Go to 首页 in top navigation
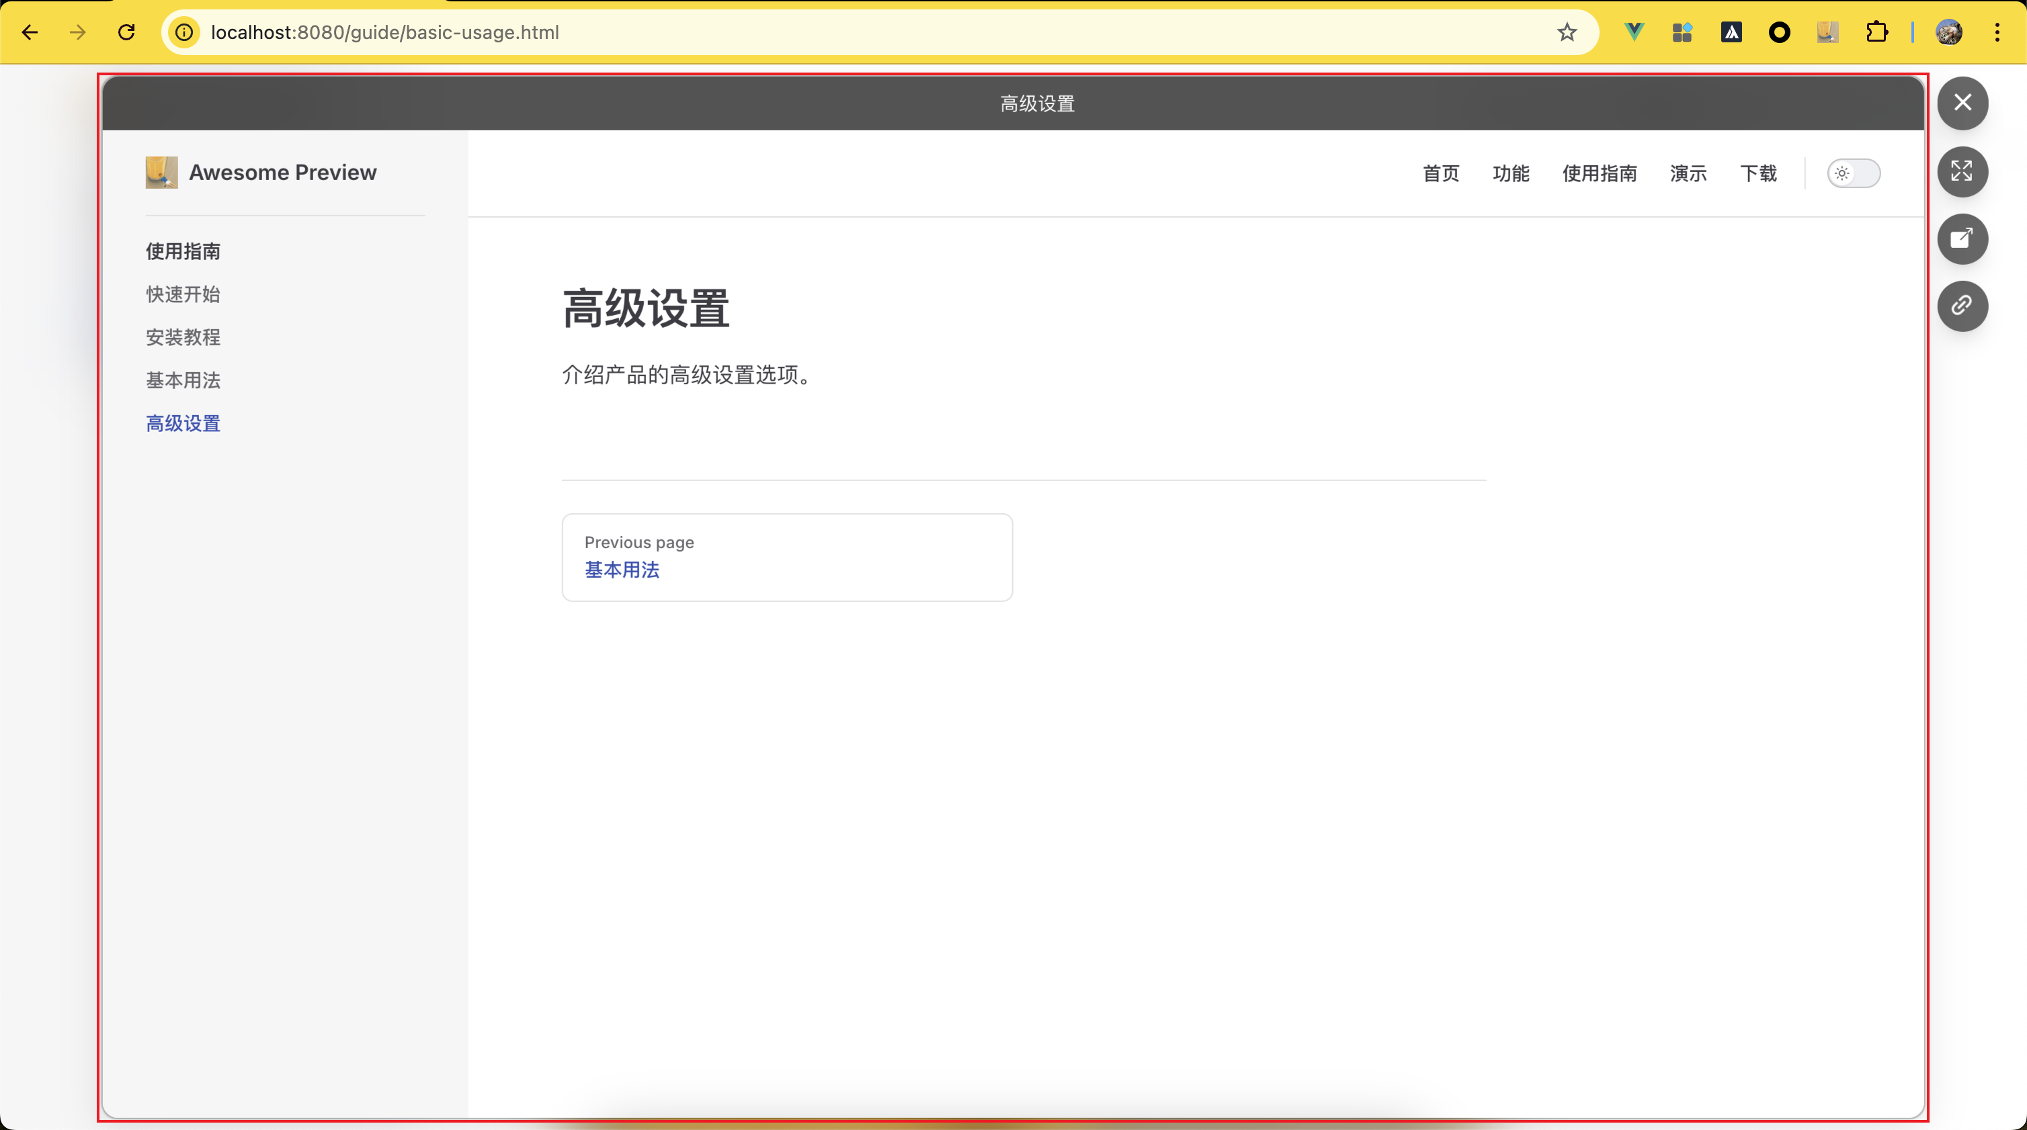Image resolution: width=2027 pixels, height=1130 pixels. click(1441, 173)
